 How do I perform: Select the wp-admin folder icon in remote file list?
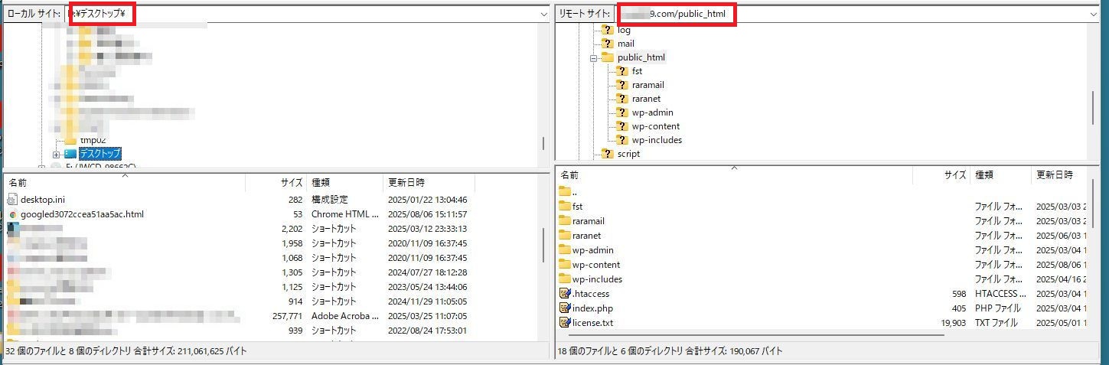pos(566,249)
